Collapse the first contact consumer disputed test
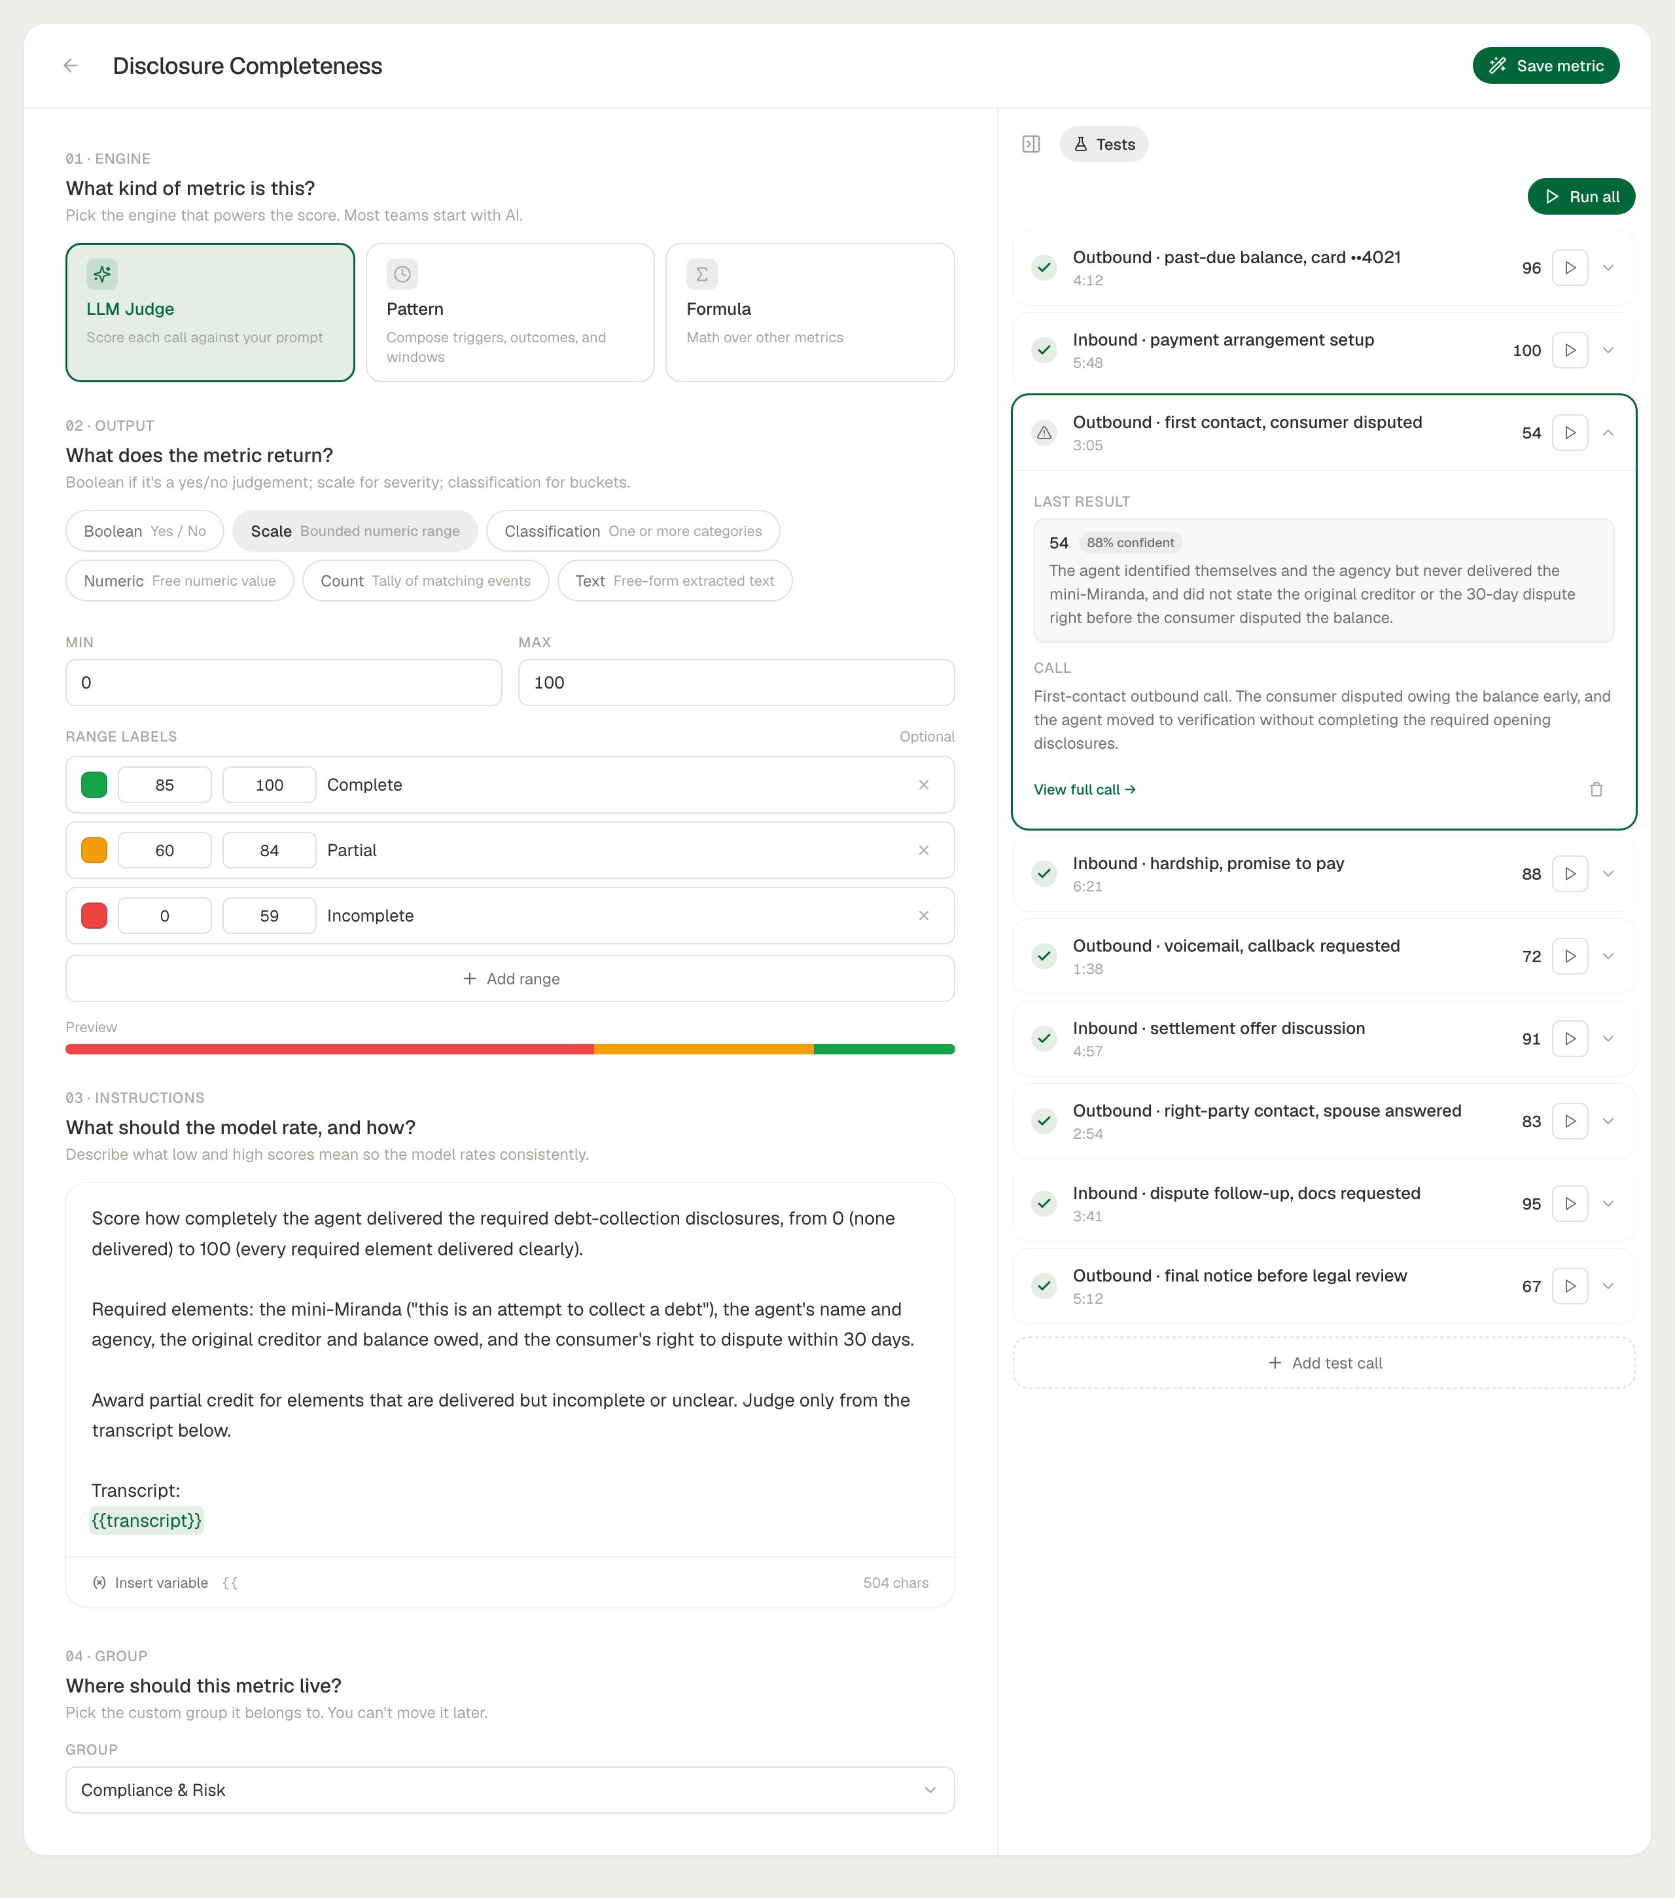1675x1898 pixels. point(1608,433)
